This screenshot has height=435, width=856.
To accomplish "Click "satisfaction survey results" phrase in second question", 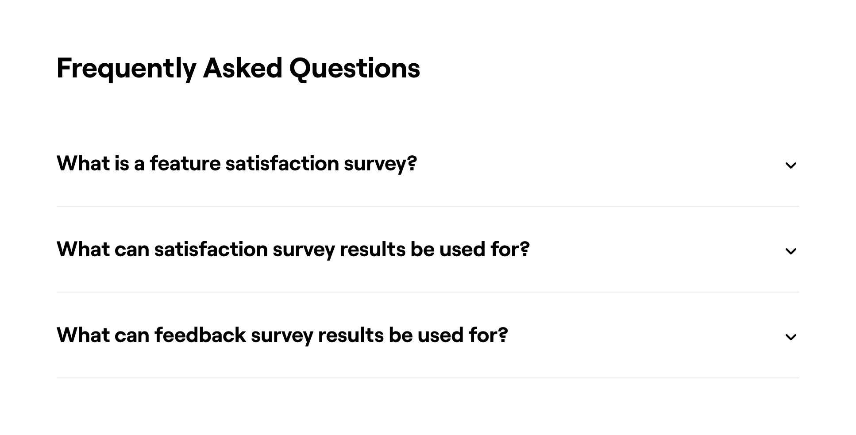I will click(x=280, y=249).
